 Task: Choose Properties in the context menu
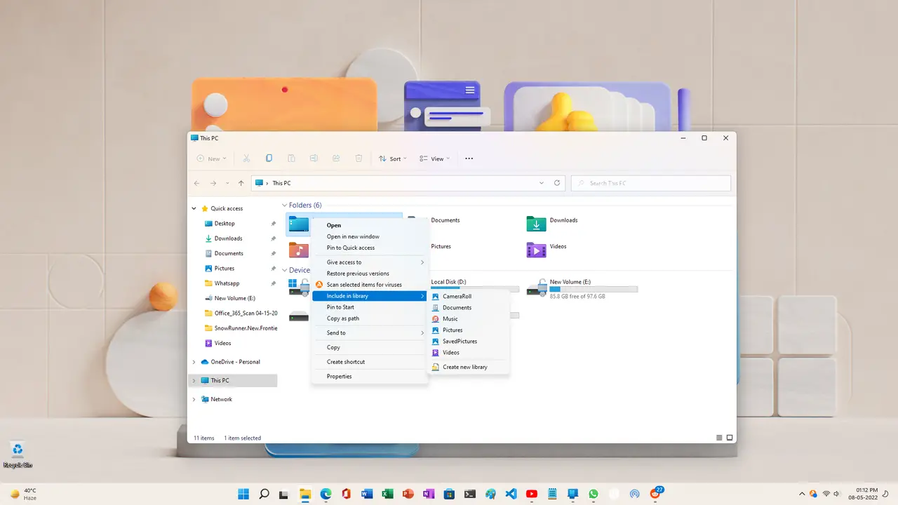tap(339, 377)
